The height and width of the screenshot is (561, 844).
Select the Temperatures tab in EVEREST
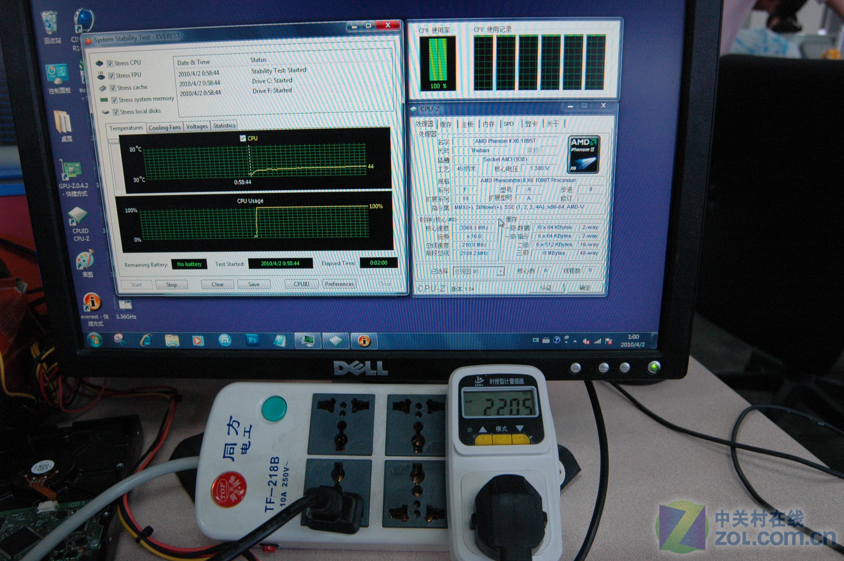tap(126, 128)
